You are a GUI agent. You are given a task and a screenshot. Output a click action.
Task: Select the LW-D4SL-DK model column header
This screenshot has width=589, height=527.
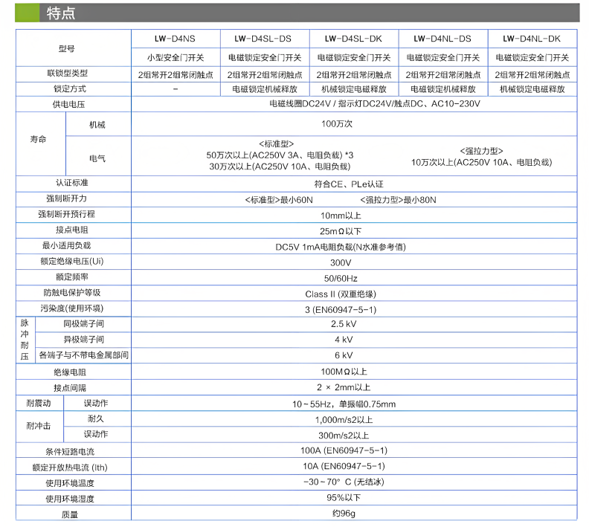pos(353,39)
